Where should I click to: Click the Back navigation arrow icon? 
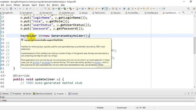pyautogui.click(x=151, y=9)
